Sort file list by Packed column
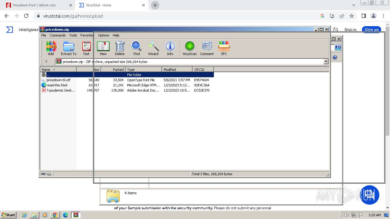 point(113,69)
